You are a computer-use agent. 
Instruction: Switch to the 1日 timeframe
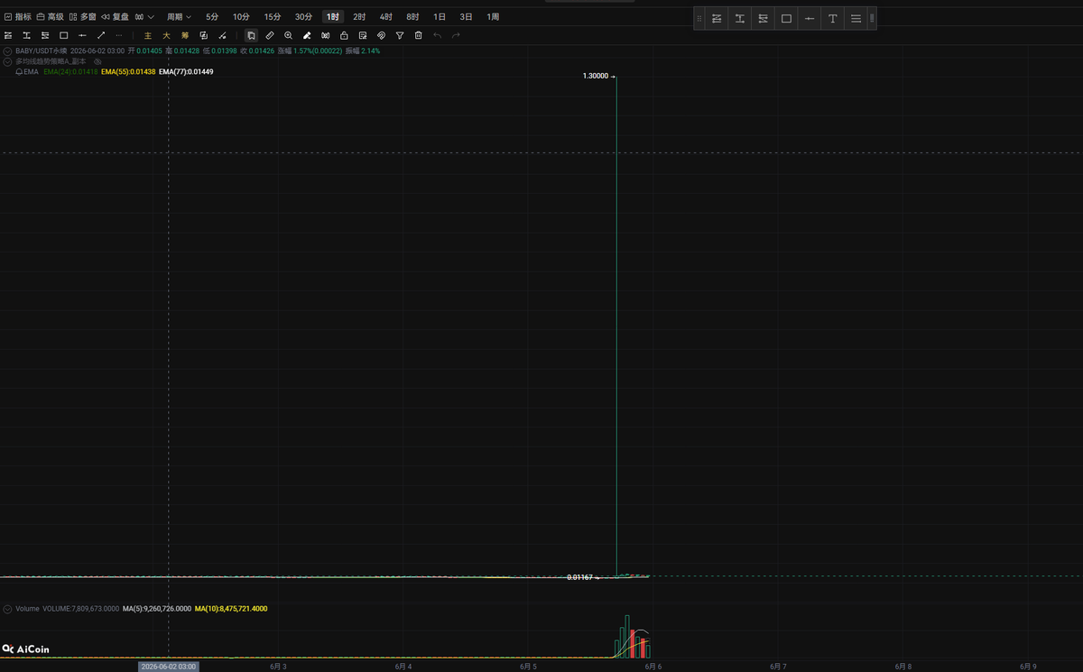coord(440,17)
